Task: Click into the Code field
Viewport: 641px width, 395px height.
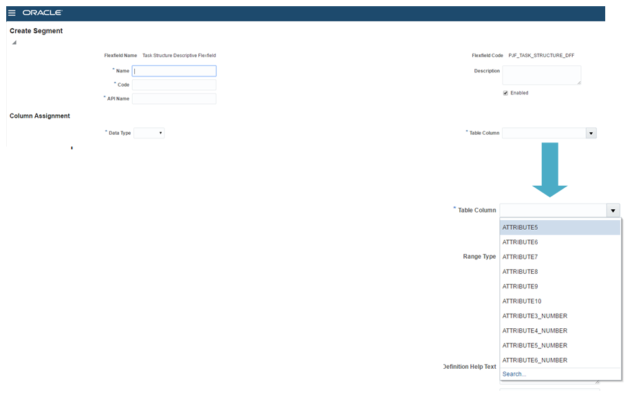Action: [174, 85]
